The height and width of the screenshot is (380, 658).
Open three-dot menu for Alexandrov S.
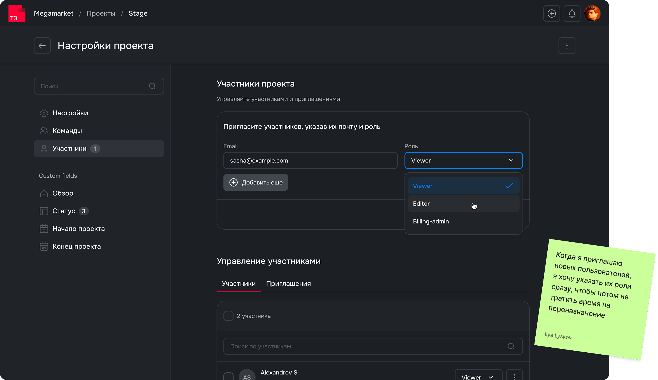tap(514, 376)
